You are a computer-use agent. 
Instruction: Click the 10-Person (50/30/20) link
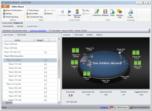pos(38,31)
